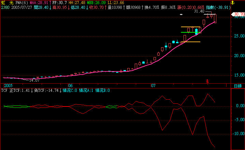Image resolution: width=245 pixels, height=150 pixels.
Task: Click the turnover amount 額30968
Action: (x=133, y=7)
